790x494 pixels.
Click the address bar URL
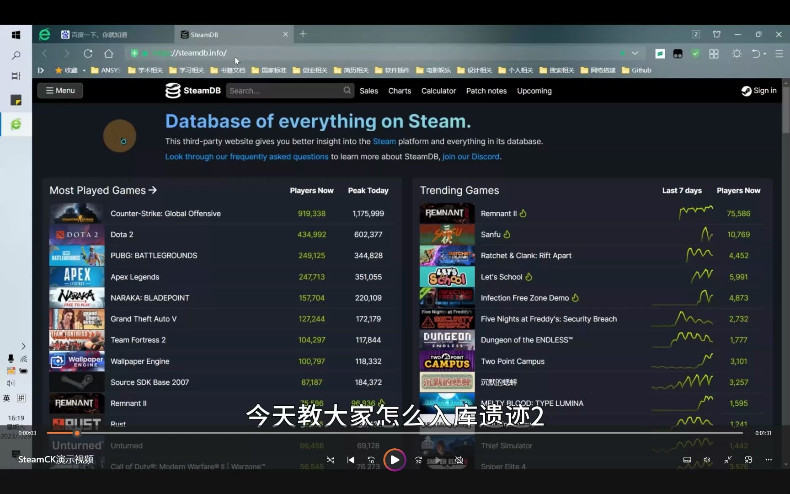pyautogui.click(x=198, y=53)
